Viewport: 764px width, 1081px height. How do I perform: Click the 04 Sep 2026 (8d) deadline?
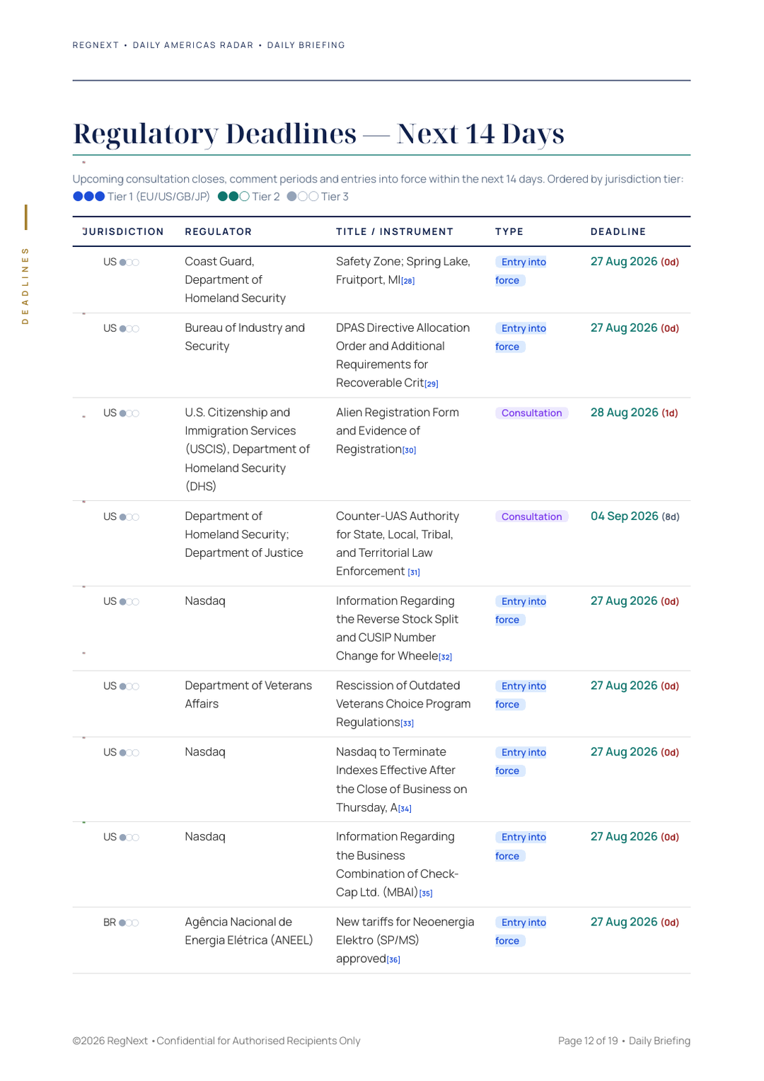(x=635, y=516)
